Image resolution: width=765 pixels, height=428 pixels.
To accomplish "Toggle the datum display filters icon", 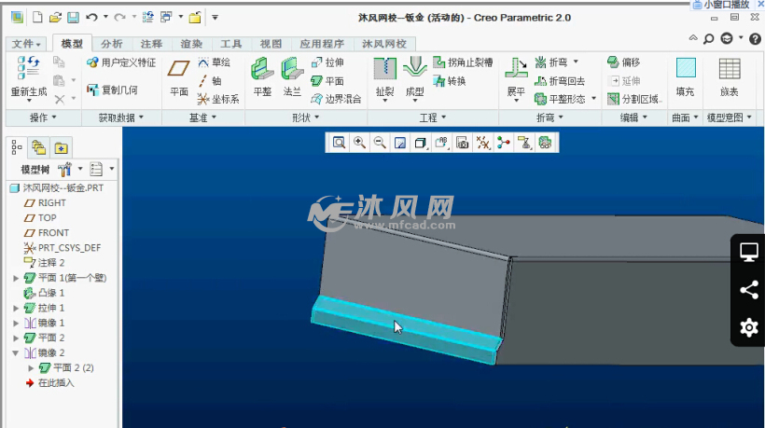I will 482,143.
